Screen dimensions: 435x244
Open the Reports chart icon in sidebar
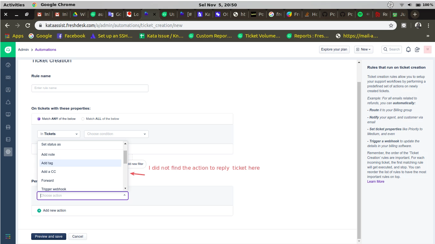8,139
